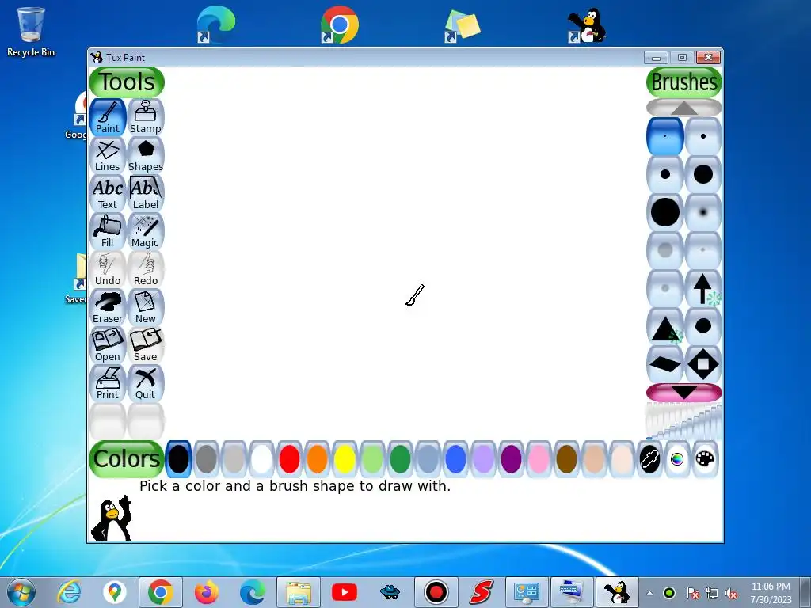811x608 pixels.
Task: Adjust the brush size bar control
Action: [684, 421]
